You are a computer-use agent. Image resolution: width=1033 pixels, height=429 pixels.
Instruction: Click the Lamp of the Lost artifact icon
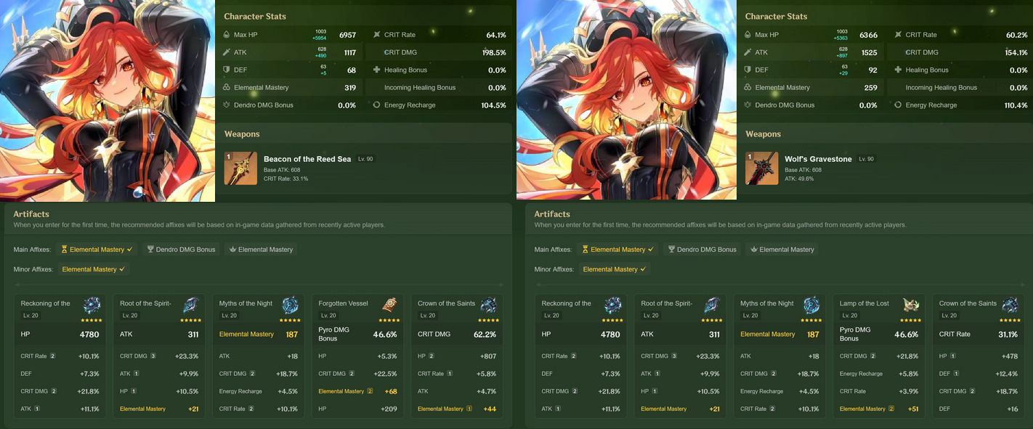pyautogui.click(x=912, y=305)
